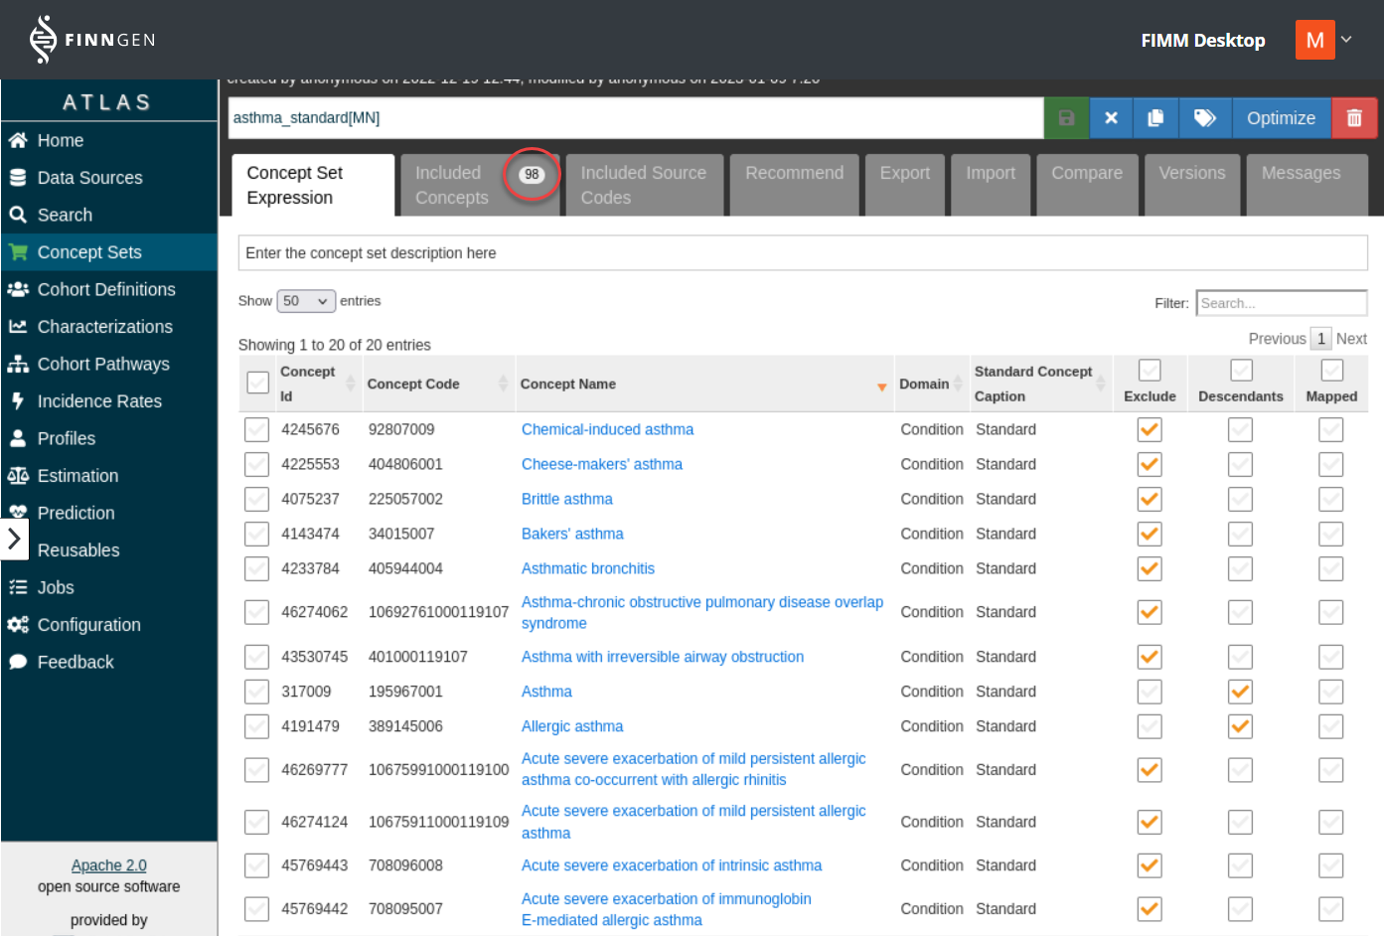Click the green save icon button
This screenshot has width=1384, height=936.
1066,118
